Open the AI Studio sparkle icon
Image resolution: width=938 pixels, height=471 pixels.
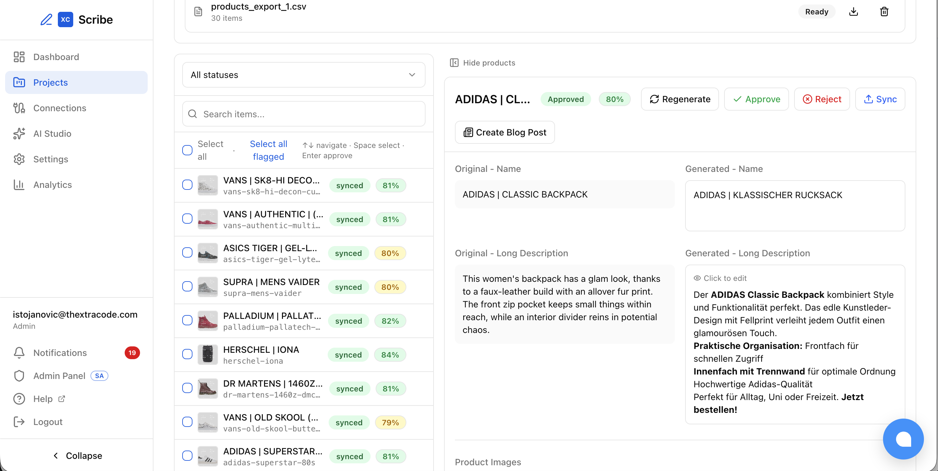tap(19, 134)
